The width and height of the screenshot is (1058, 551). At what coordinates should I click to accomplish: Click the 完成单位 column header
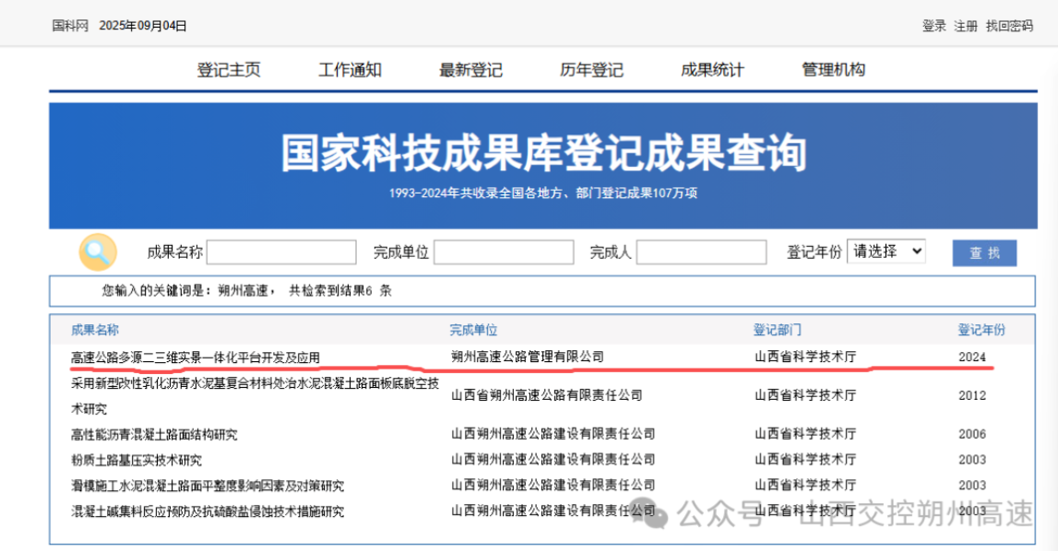point(474,330)
